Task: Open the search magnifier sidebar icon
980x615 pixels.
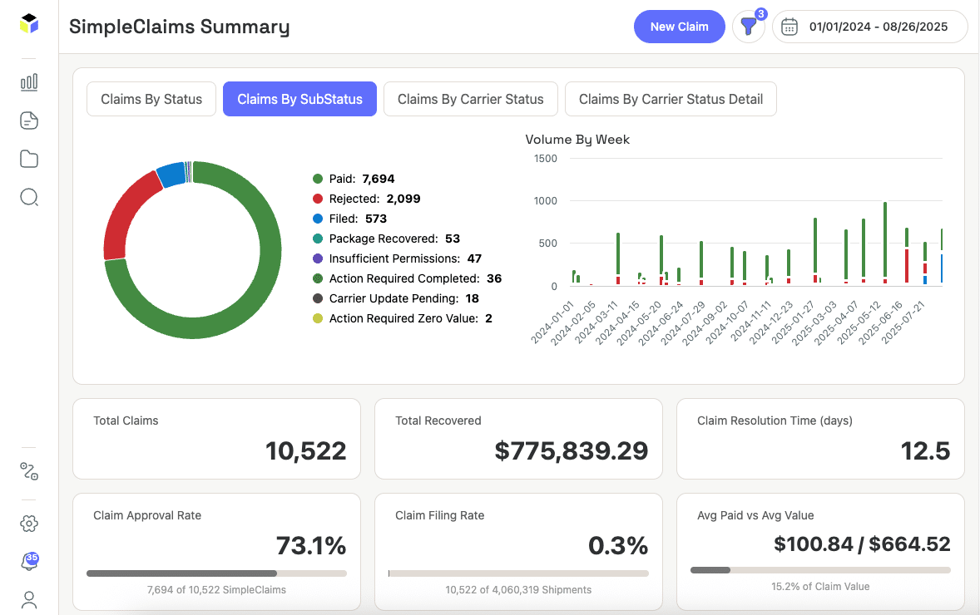Action: pos(29,197)
